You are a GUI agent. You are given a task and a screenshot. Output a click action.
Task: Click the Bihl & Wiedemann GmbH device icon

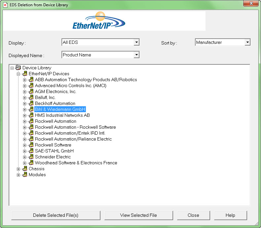(31, 109)
